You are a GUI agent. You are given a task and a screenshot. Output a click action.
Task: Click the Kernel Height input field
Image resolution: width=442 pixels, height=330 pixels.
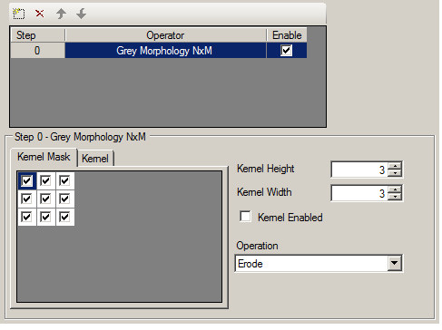pos(359,170)
